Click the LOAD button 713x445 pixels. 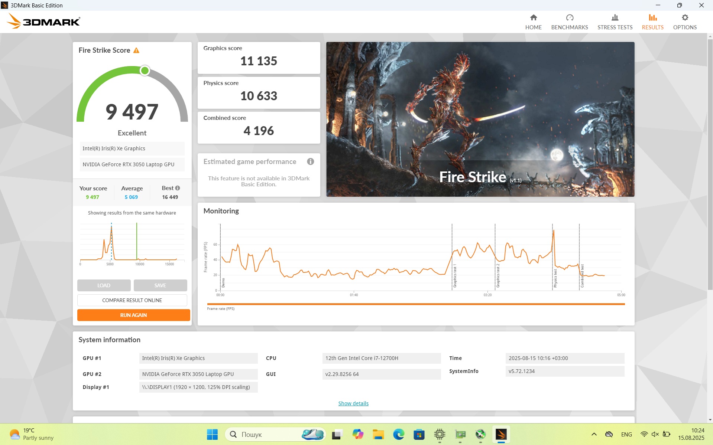[x=104, y=285]
